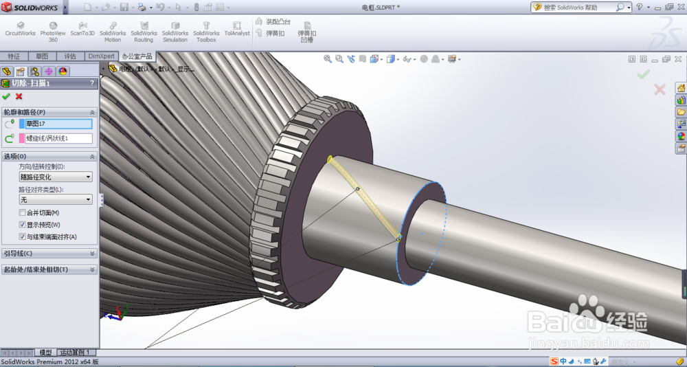The width and height of the screenshot is (687, 367).
Task: Enable SolidWorks Routing add-in
Action: tap(144, 32)
